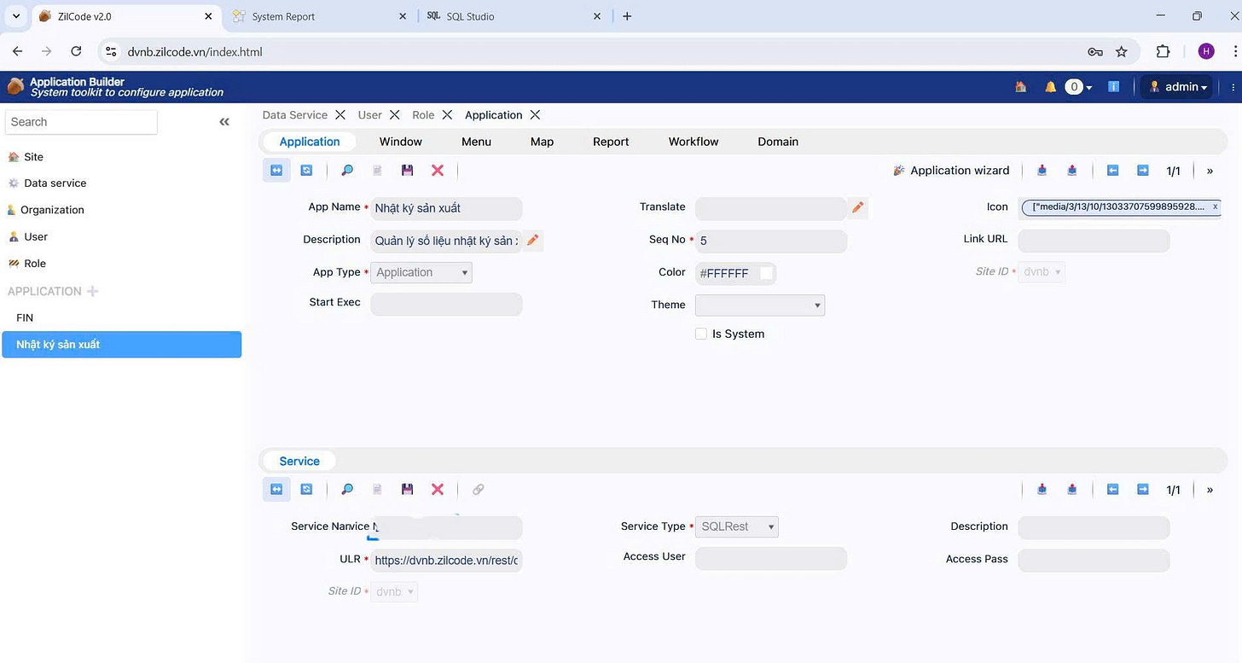The width and height of the screenshot is (1242, 663).
Task: Switch to the Domain tab
Action: click(x=778, y=142)
